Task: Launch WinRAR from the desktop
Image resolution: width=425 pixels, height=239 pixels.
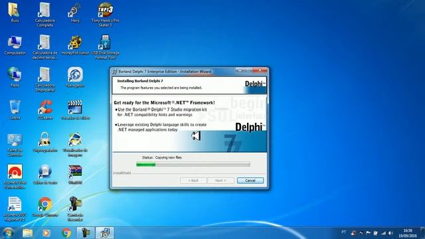Action: [x=75, y=175]
